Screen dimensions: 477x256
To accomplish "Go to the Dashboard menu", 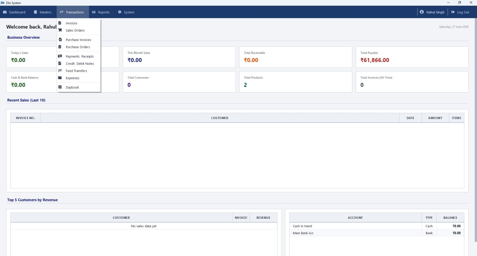I will 14,12.
